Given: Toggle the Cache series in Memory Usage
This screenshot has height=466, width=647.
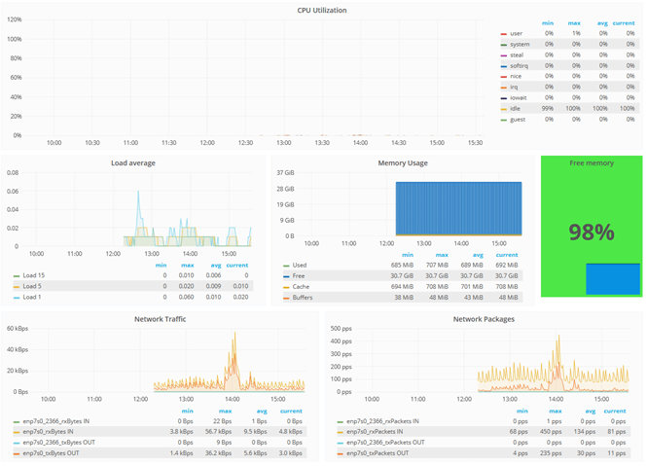Looking at the screenshot, I should [x=302, y=287].
